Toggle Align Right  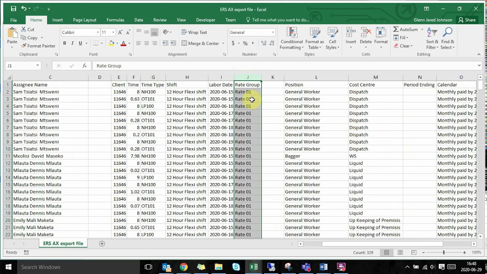click(154, 43)
